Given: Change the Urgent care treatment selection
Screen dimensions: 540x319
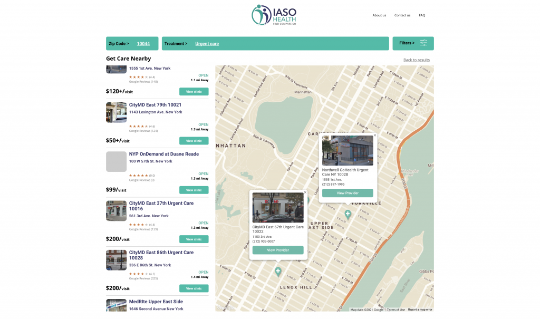Looking at the screenshot, I should 207,44.
